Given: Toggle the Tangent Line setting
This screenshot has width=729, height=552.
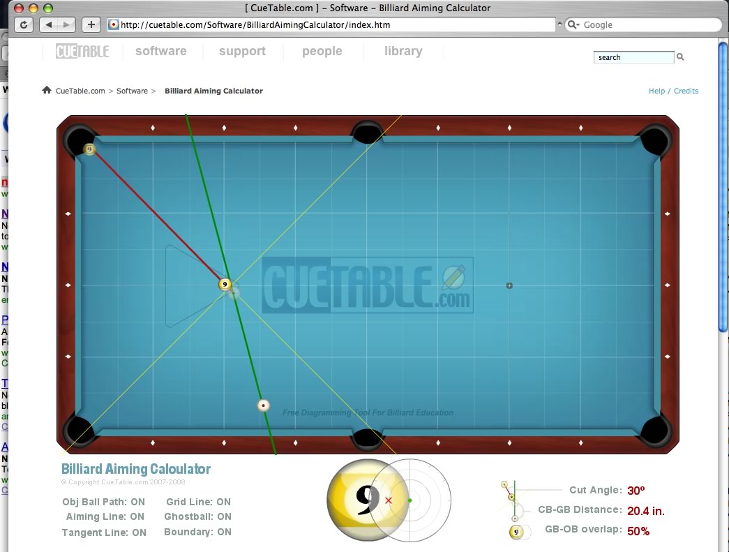Looking at the screenshot, I should tap(104, 532).
